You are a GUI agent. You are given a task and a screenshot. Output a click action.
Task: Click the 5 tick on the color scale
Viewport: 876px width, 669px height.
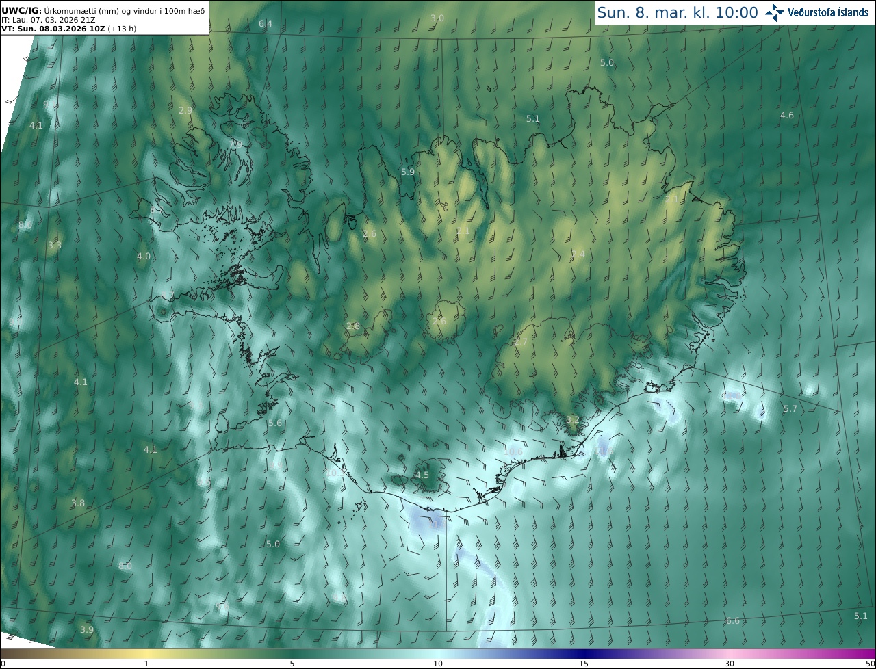coord(292,664)
